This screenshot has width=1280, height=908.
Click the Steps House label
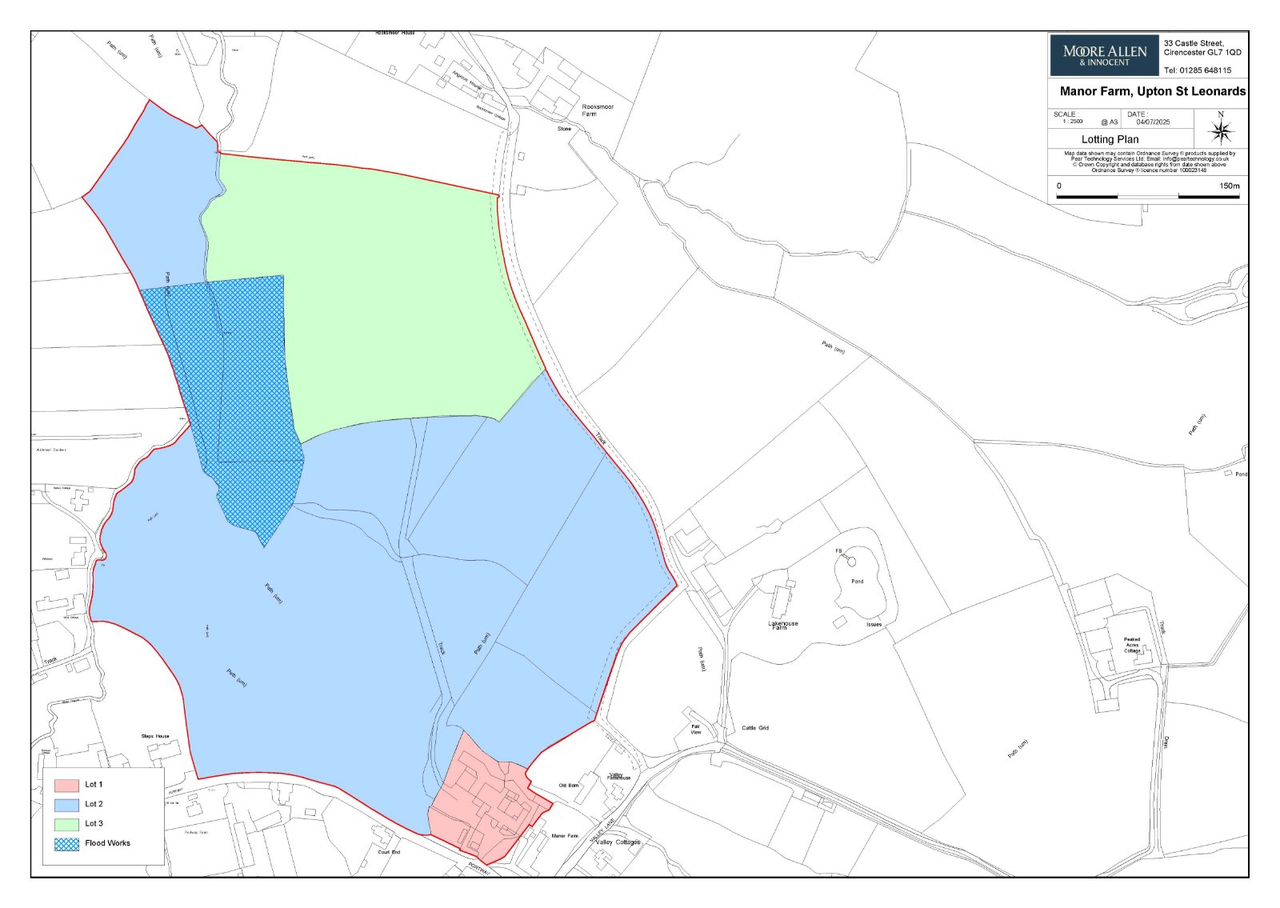[155, 736]
